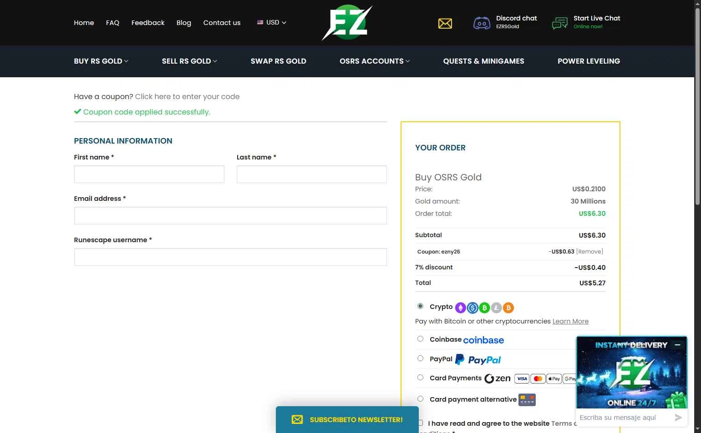Open the yellow email envelope icon
Viewport: 701px width, 433px height.
point(445,23)
